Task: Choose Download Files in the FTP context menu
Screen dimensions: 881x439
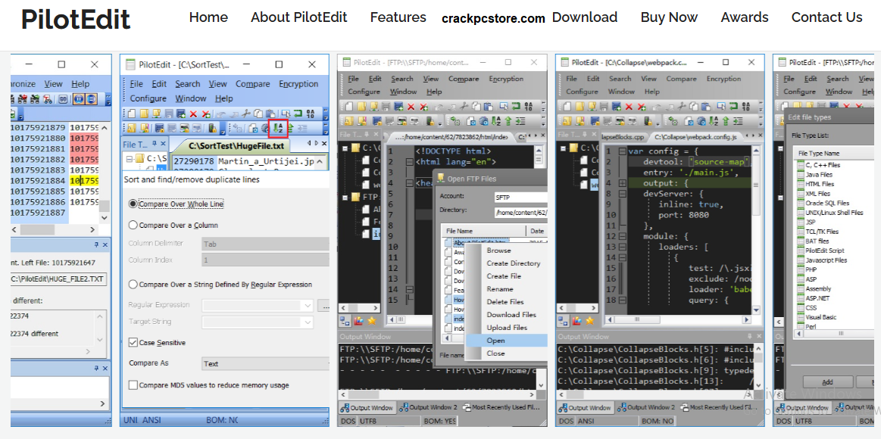Action: [511, 314]
